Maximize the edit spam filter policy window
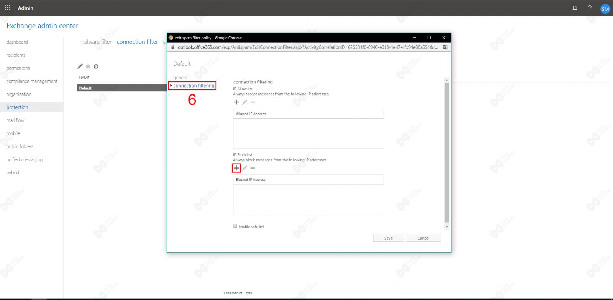Screen dimensions: 613x300 pos(429,37)
